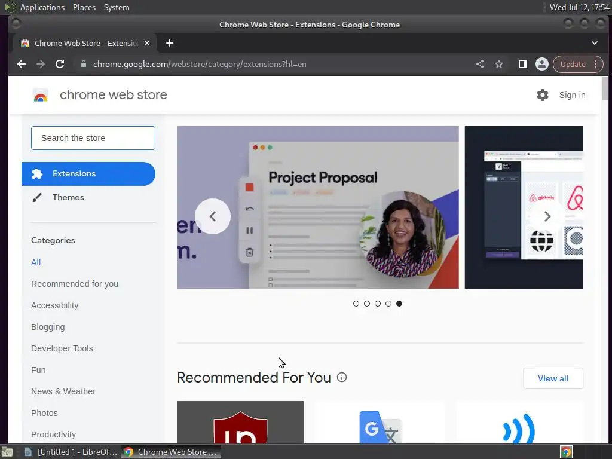
Task: Switch to Untitled 1 - LibreOffice taskbar item
Action: (x=71, y=452)
